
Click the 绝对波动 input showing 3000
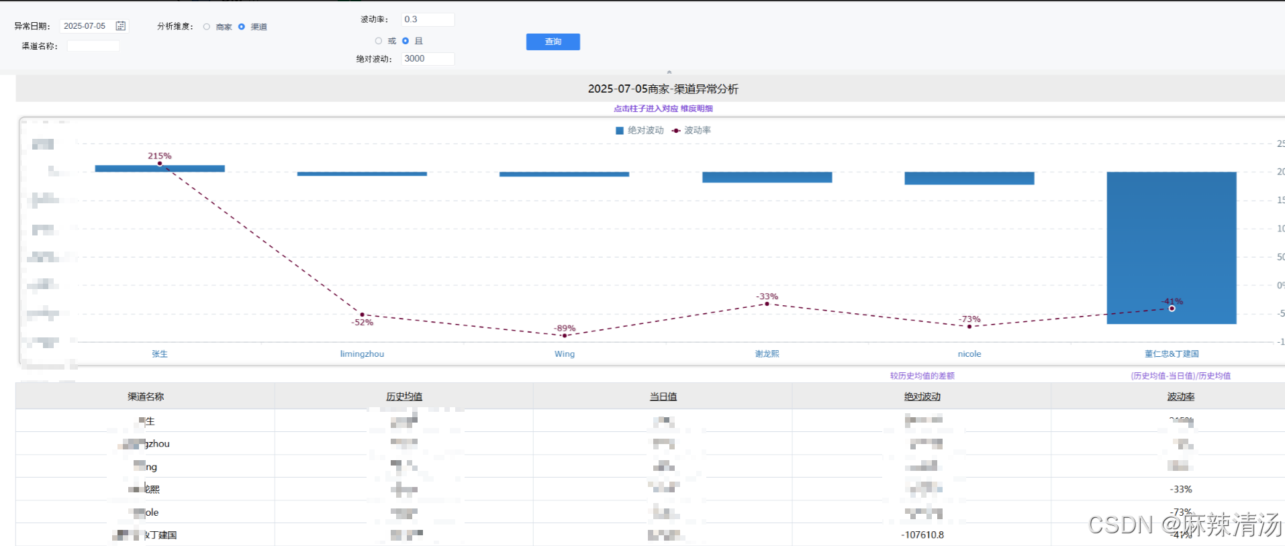pos(428,59)
